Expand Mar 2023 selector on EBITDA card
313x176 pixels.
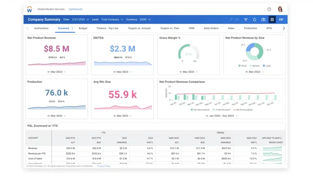123,72
